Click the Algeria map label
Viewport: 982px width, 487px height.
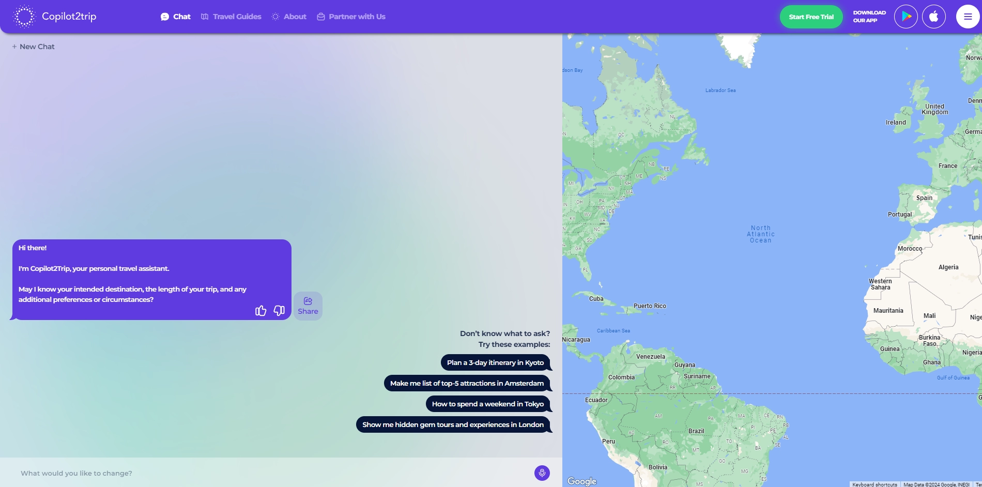tap(948, 267)
